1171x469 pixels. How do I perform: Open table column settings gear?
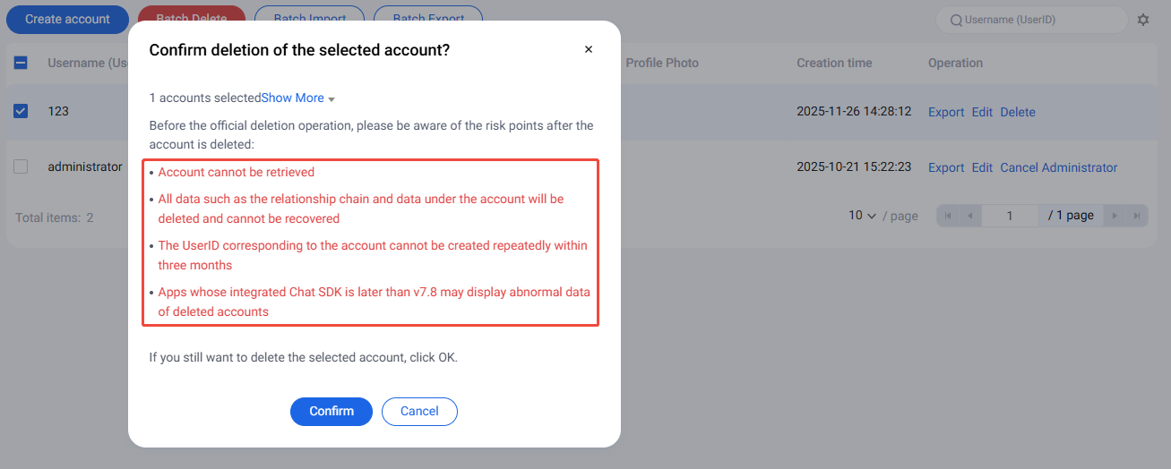click(x=1143, y=20)
